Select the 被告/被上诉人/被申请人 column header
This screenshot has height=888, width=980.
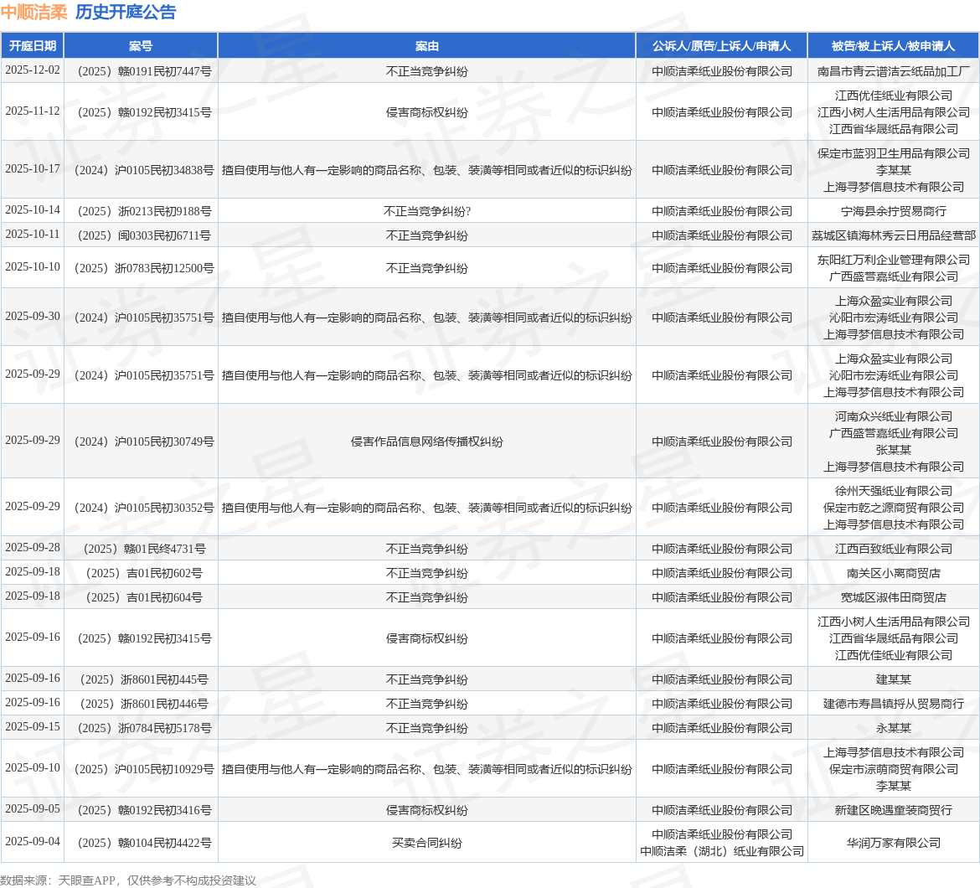(893, 46)
